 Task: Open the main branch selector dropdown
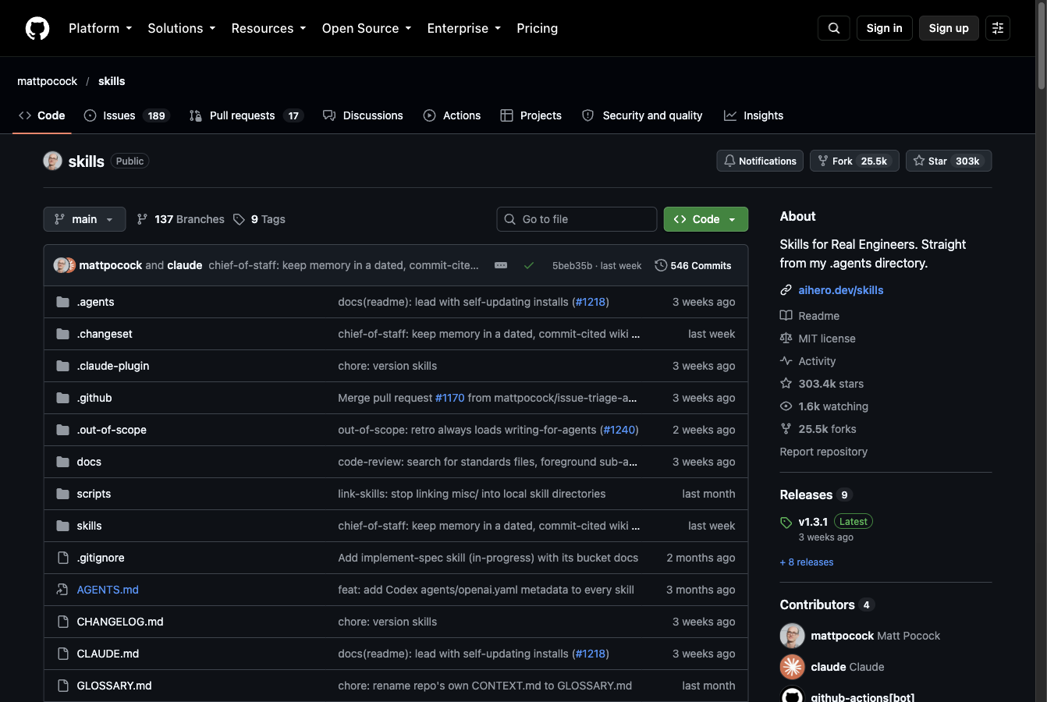click(84, 219)
